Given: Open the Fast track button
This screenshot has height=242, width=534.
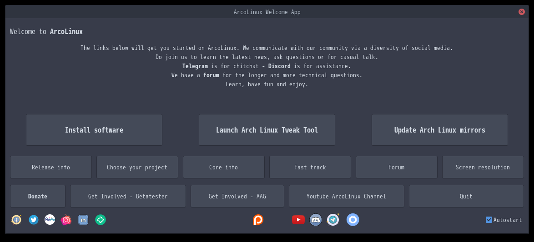Looking at the screenshot, I should 310,167.
